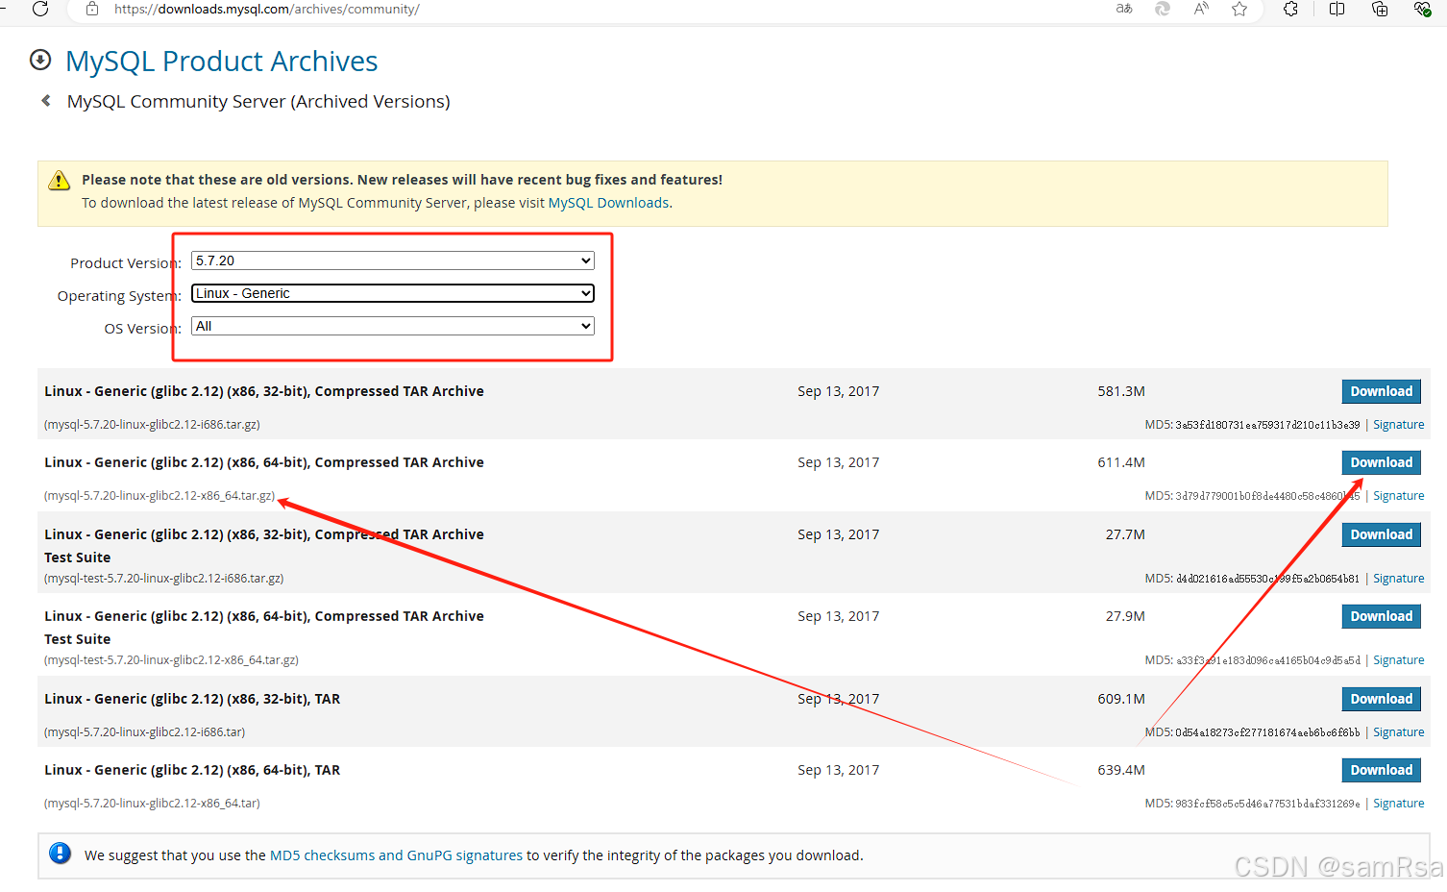Start Read aloud from the address bar
The width and height of the screenshot is (1447, 892).
click(1201, 9)
